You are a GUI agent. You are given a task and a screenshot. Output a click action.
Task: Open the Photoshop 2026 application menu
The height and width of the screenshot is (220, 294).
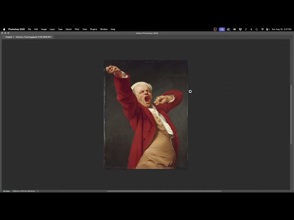(17, 29)
